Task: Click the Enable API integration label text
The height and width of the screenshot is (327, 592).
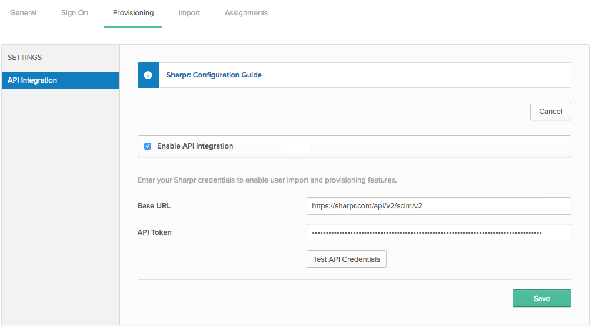Action: 195,146
